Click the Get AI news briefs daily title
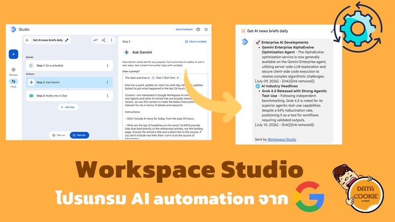This screenshot has height=222, width=395. click(48, 40)
